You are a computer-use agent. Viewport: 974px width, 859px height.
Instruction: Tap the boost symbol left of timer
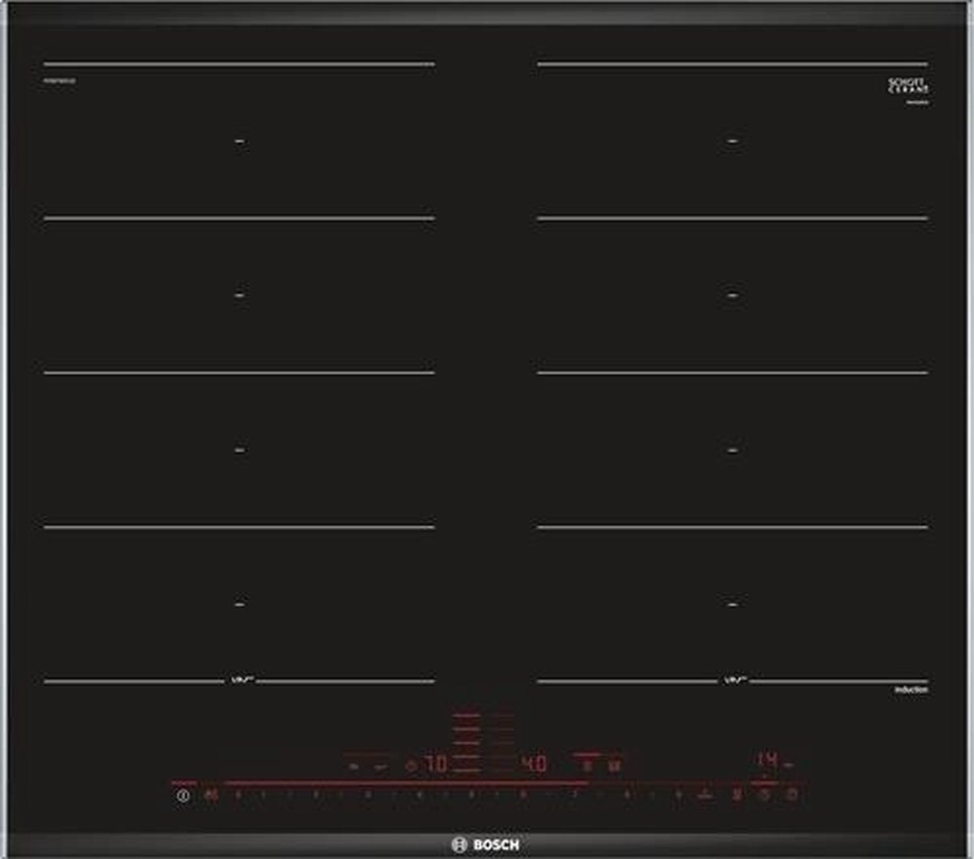click(736, 796)
